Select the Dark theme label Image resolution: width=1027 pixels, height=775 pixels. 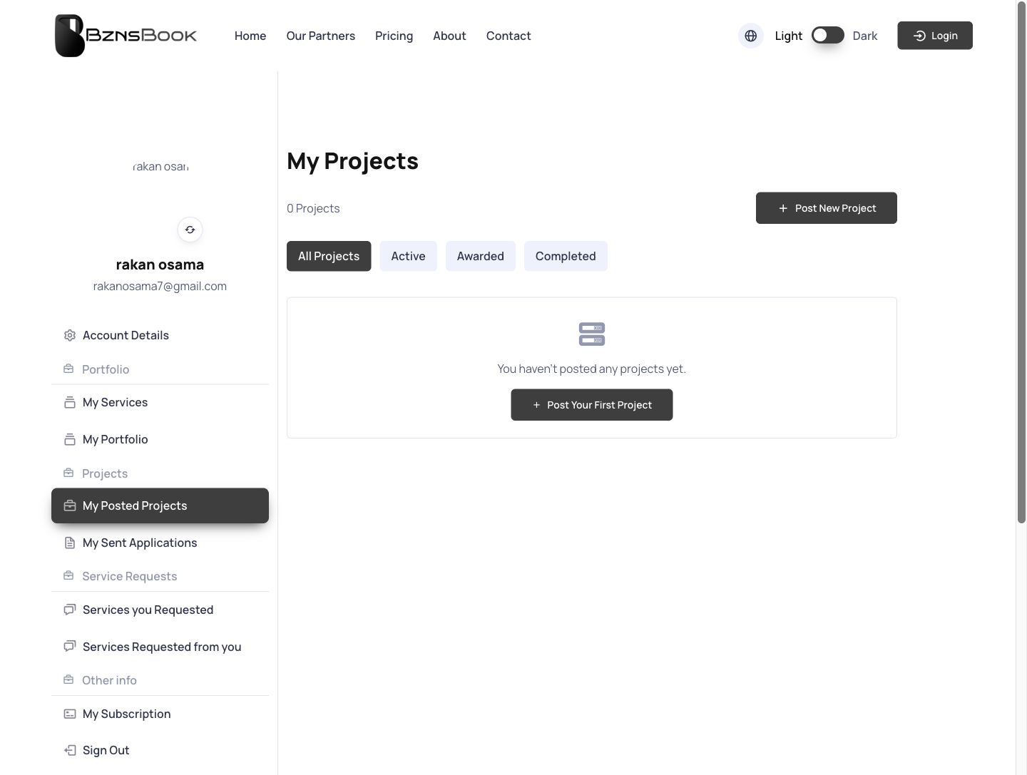pyautogui.click(x=865, y=36)
